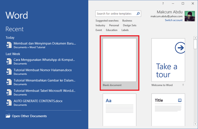Select the Education suggested search
198x129 pixels.
[x=112, y=30]
